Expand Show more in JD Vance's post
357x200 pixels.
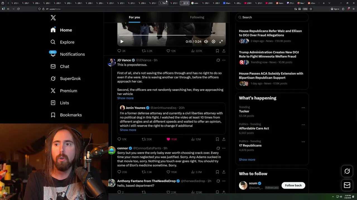(x=125, y=98)
